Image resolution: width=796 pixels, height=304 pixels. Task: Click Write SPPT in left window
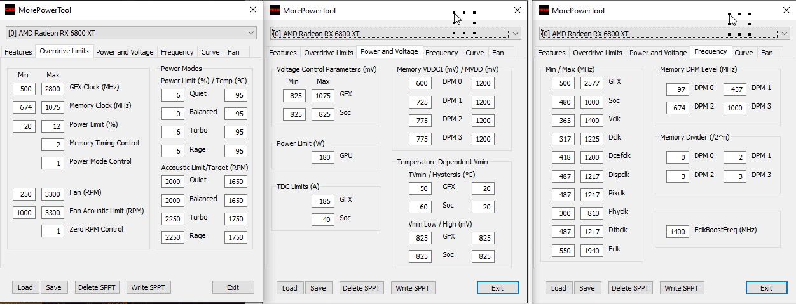[x=148, y=287]
